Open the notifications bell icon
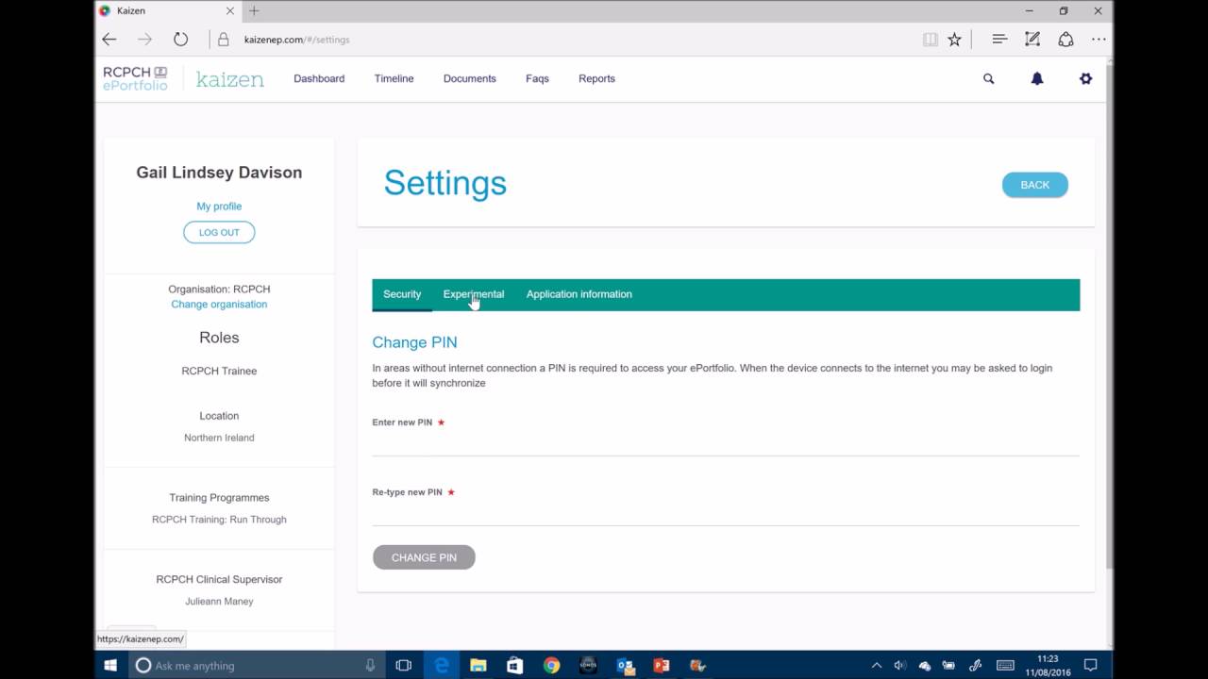Image resolution: width=1208 pixels, height=679 pixels. click(x=1037, y=79)
